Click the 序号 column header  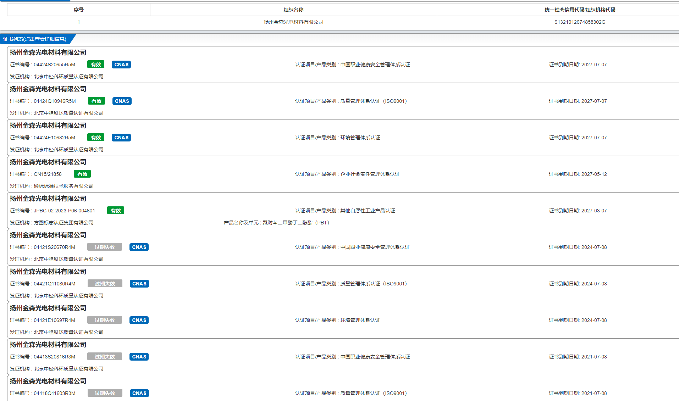[x=79, y=10]
